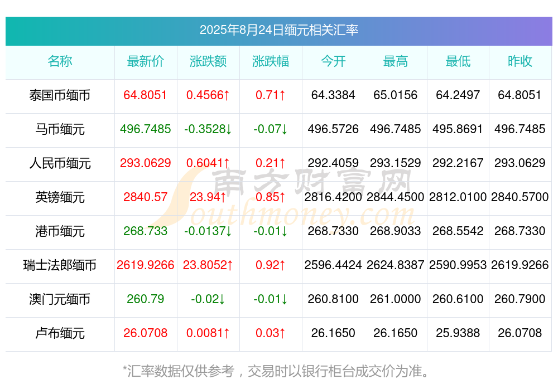
Task: Select low value 260.6100
Action: coord(458,299)
